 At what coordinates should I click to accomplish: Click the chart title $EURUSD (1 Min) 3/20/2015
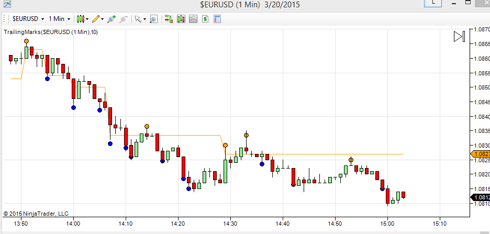pos(250,4)
